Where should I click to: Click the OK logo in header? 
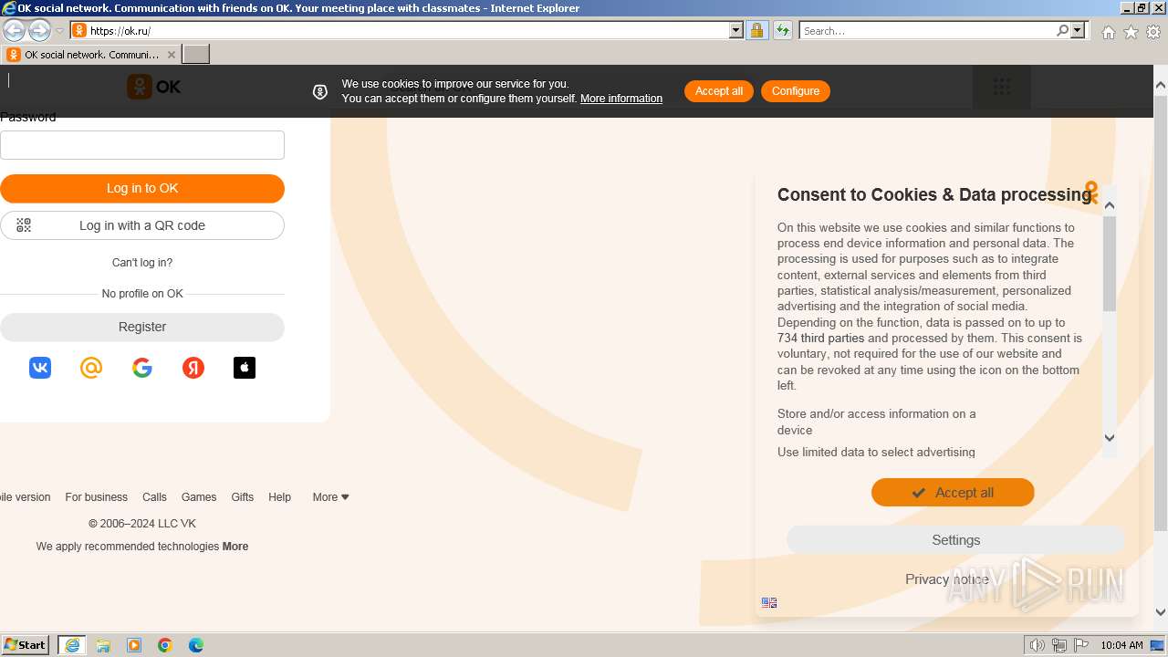(153, 87)
